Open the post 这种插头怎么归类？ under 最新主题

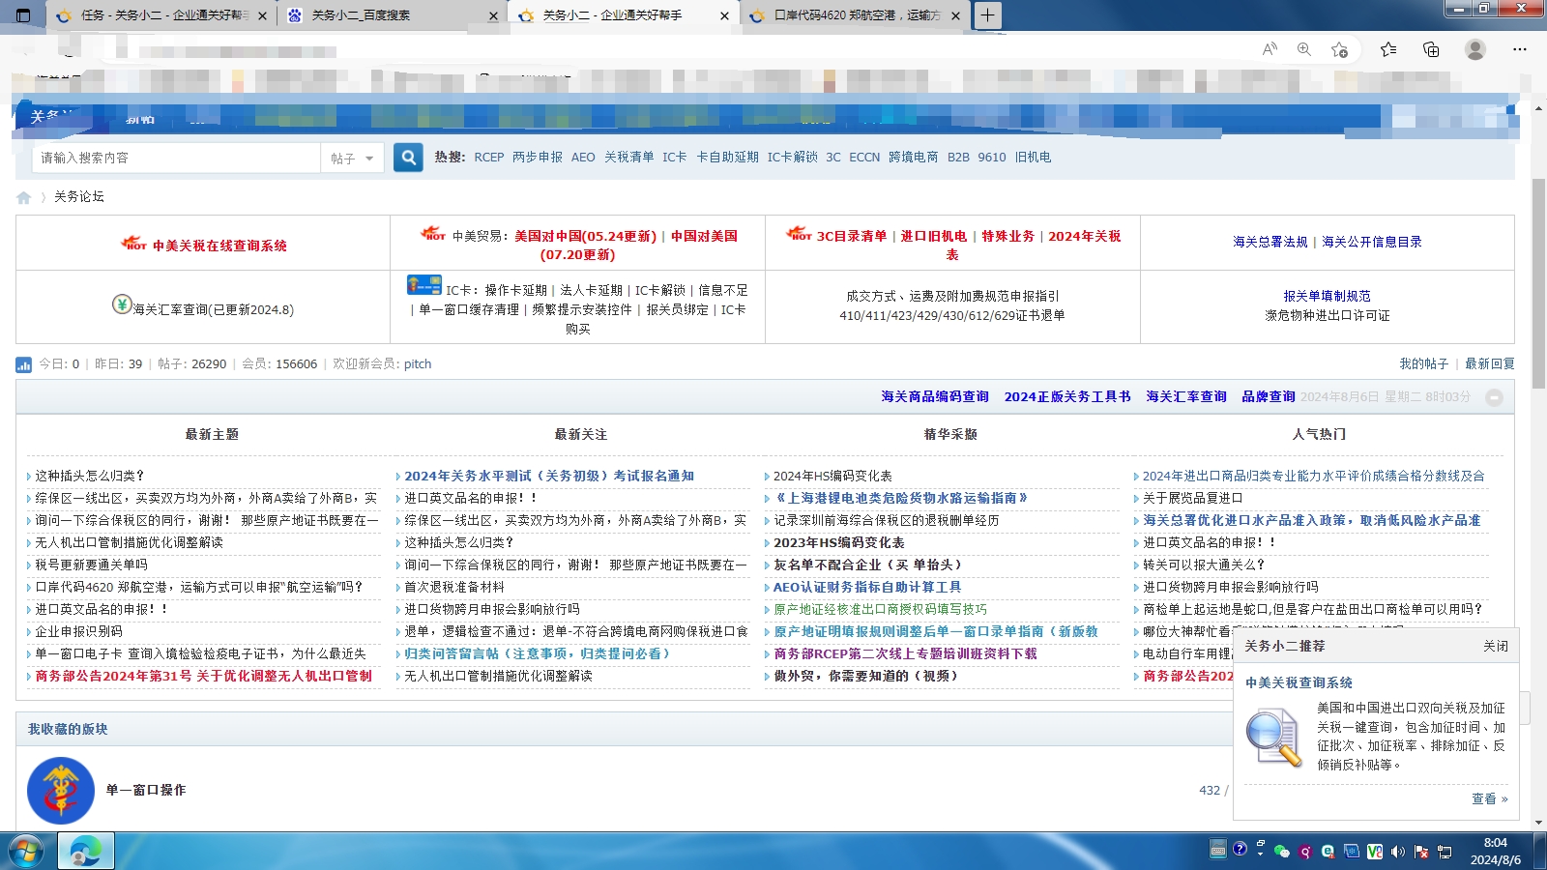click(x=90, y=477)
